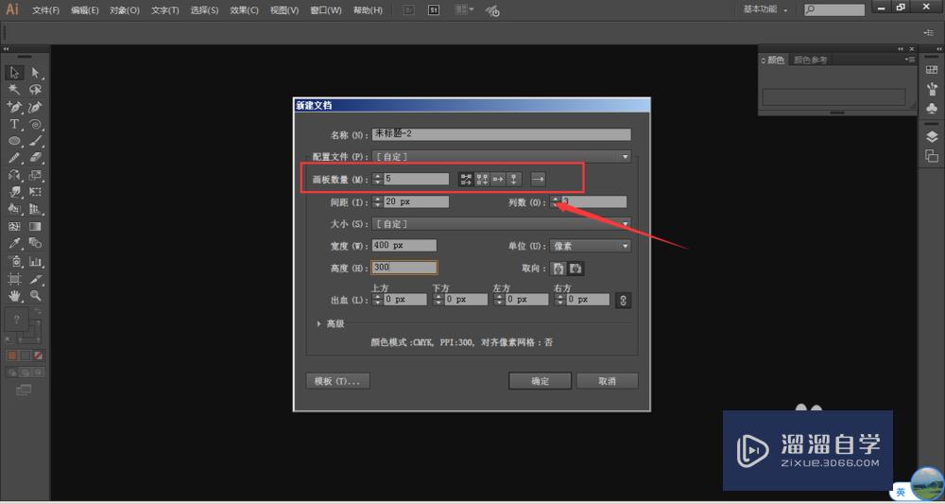Open the 编辑(E) menu
The width and height of the screenshot is (945, 504).
[x=85, y=10]
